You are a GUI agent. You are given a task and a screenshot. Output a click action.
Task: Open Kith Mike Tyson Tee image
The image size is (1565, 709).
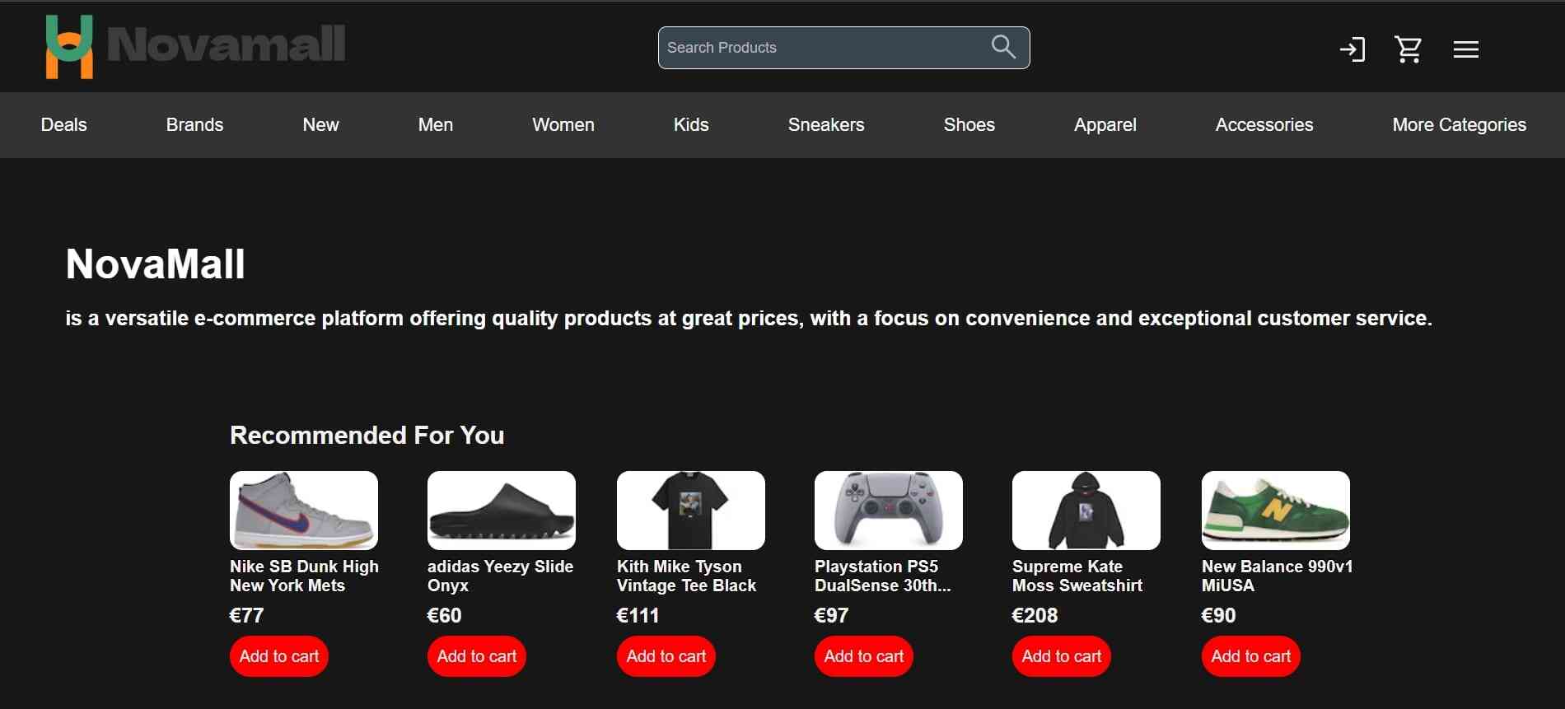point(691,511)
